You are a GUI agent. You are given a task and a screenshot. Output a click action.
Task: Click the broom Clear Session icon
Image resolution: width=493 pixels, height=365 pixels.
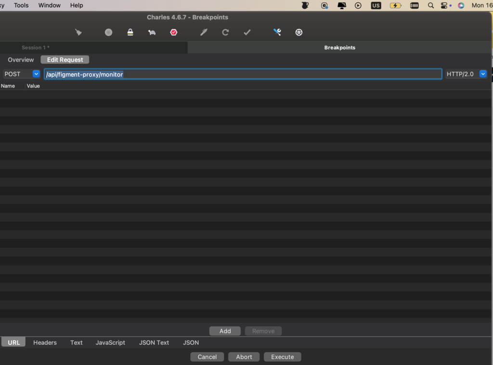[x=78, y=32]
